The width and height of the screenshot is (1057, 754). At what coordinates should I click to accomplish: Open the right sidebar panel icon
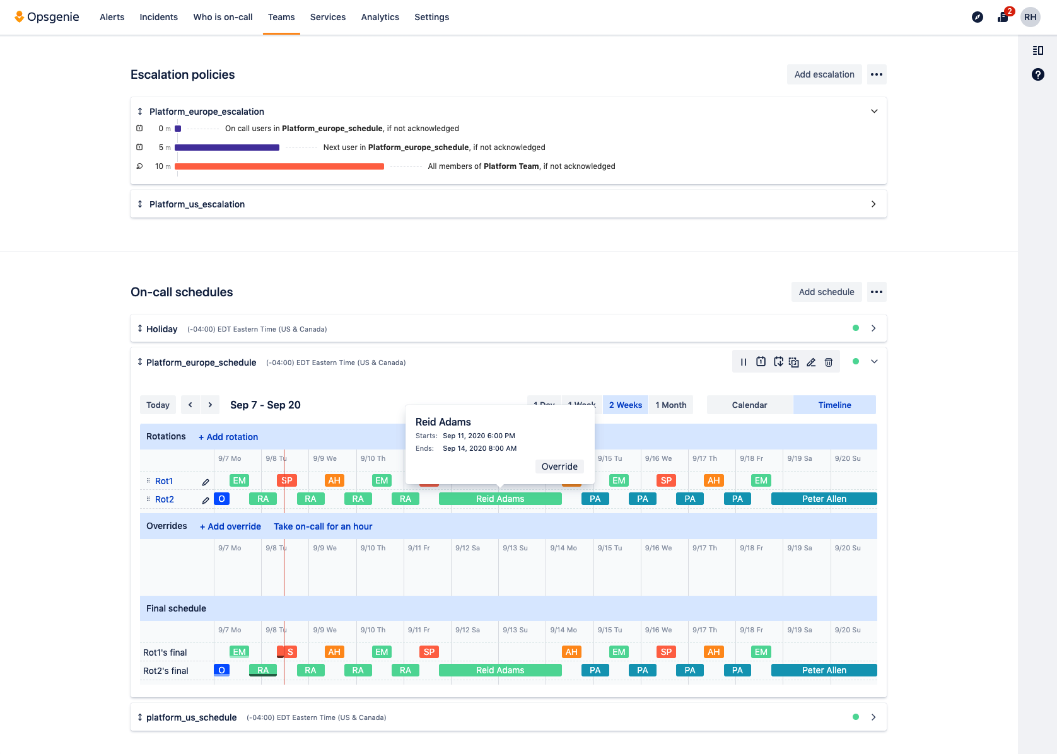click(1038, 50)
